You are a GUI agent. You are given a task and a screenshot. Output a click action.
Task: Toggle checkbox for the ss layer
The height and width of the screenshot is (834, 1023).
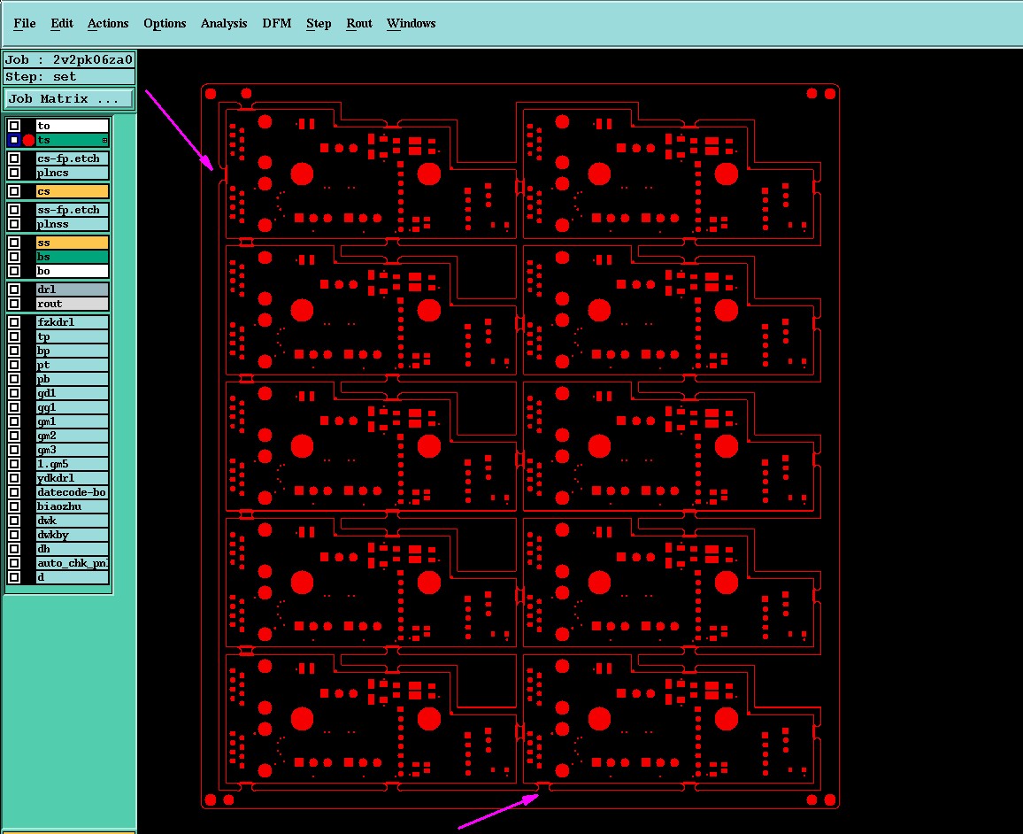14,242
